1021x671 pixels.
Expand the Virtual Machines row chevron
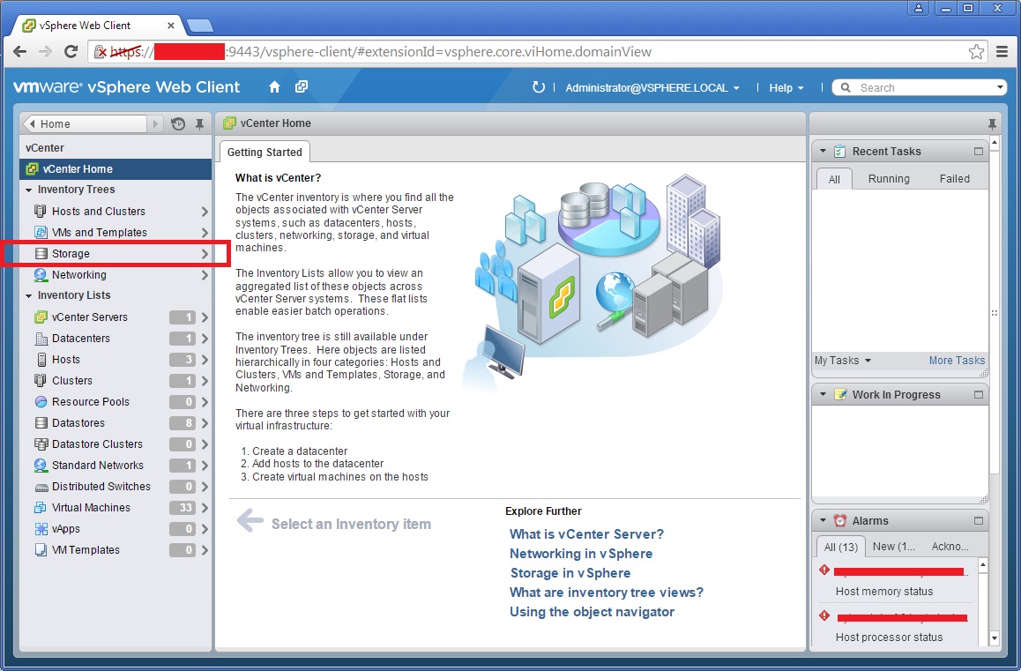point(205,508)
